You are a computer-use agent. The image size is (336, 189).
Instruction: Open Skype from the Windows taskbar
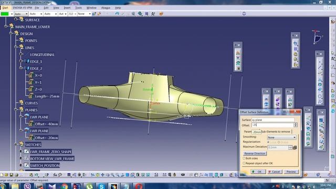[x=101, y=186]
